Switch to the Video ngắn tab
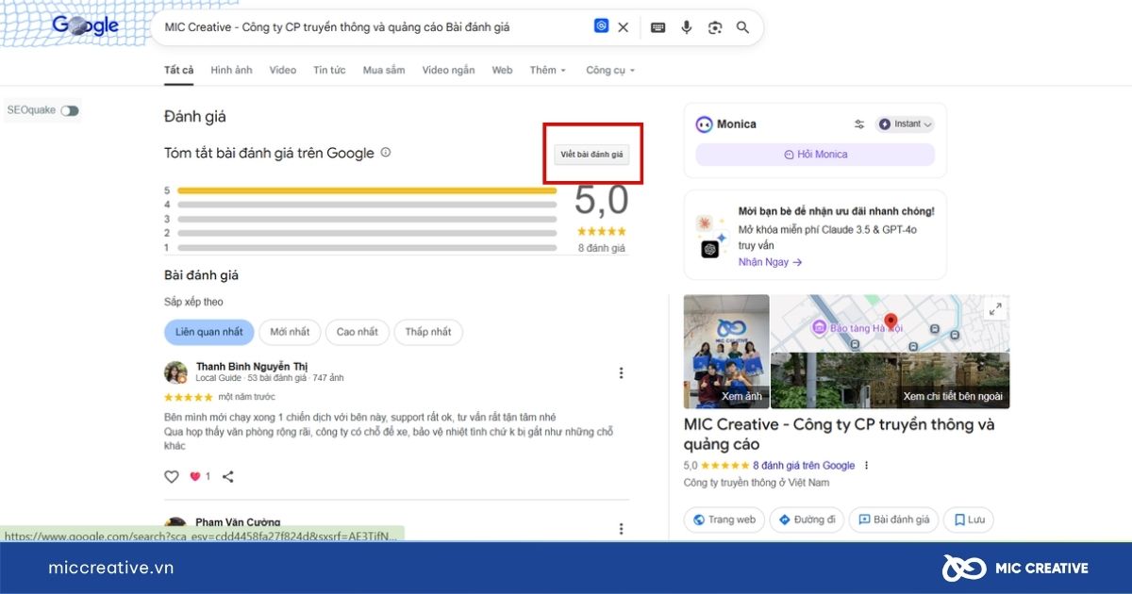This screenshot has height=594, width=1132. pyautogui.click(x=448, y=71)
